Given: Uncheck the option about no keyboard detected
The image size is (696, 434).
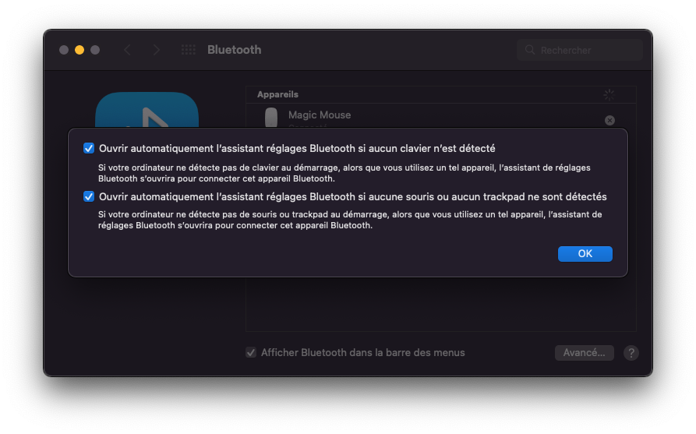Looking at the screenshot, I should [89, 148].
